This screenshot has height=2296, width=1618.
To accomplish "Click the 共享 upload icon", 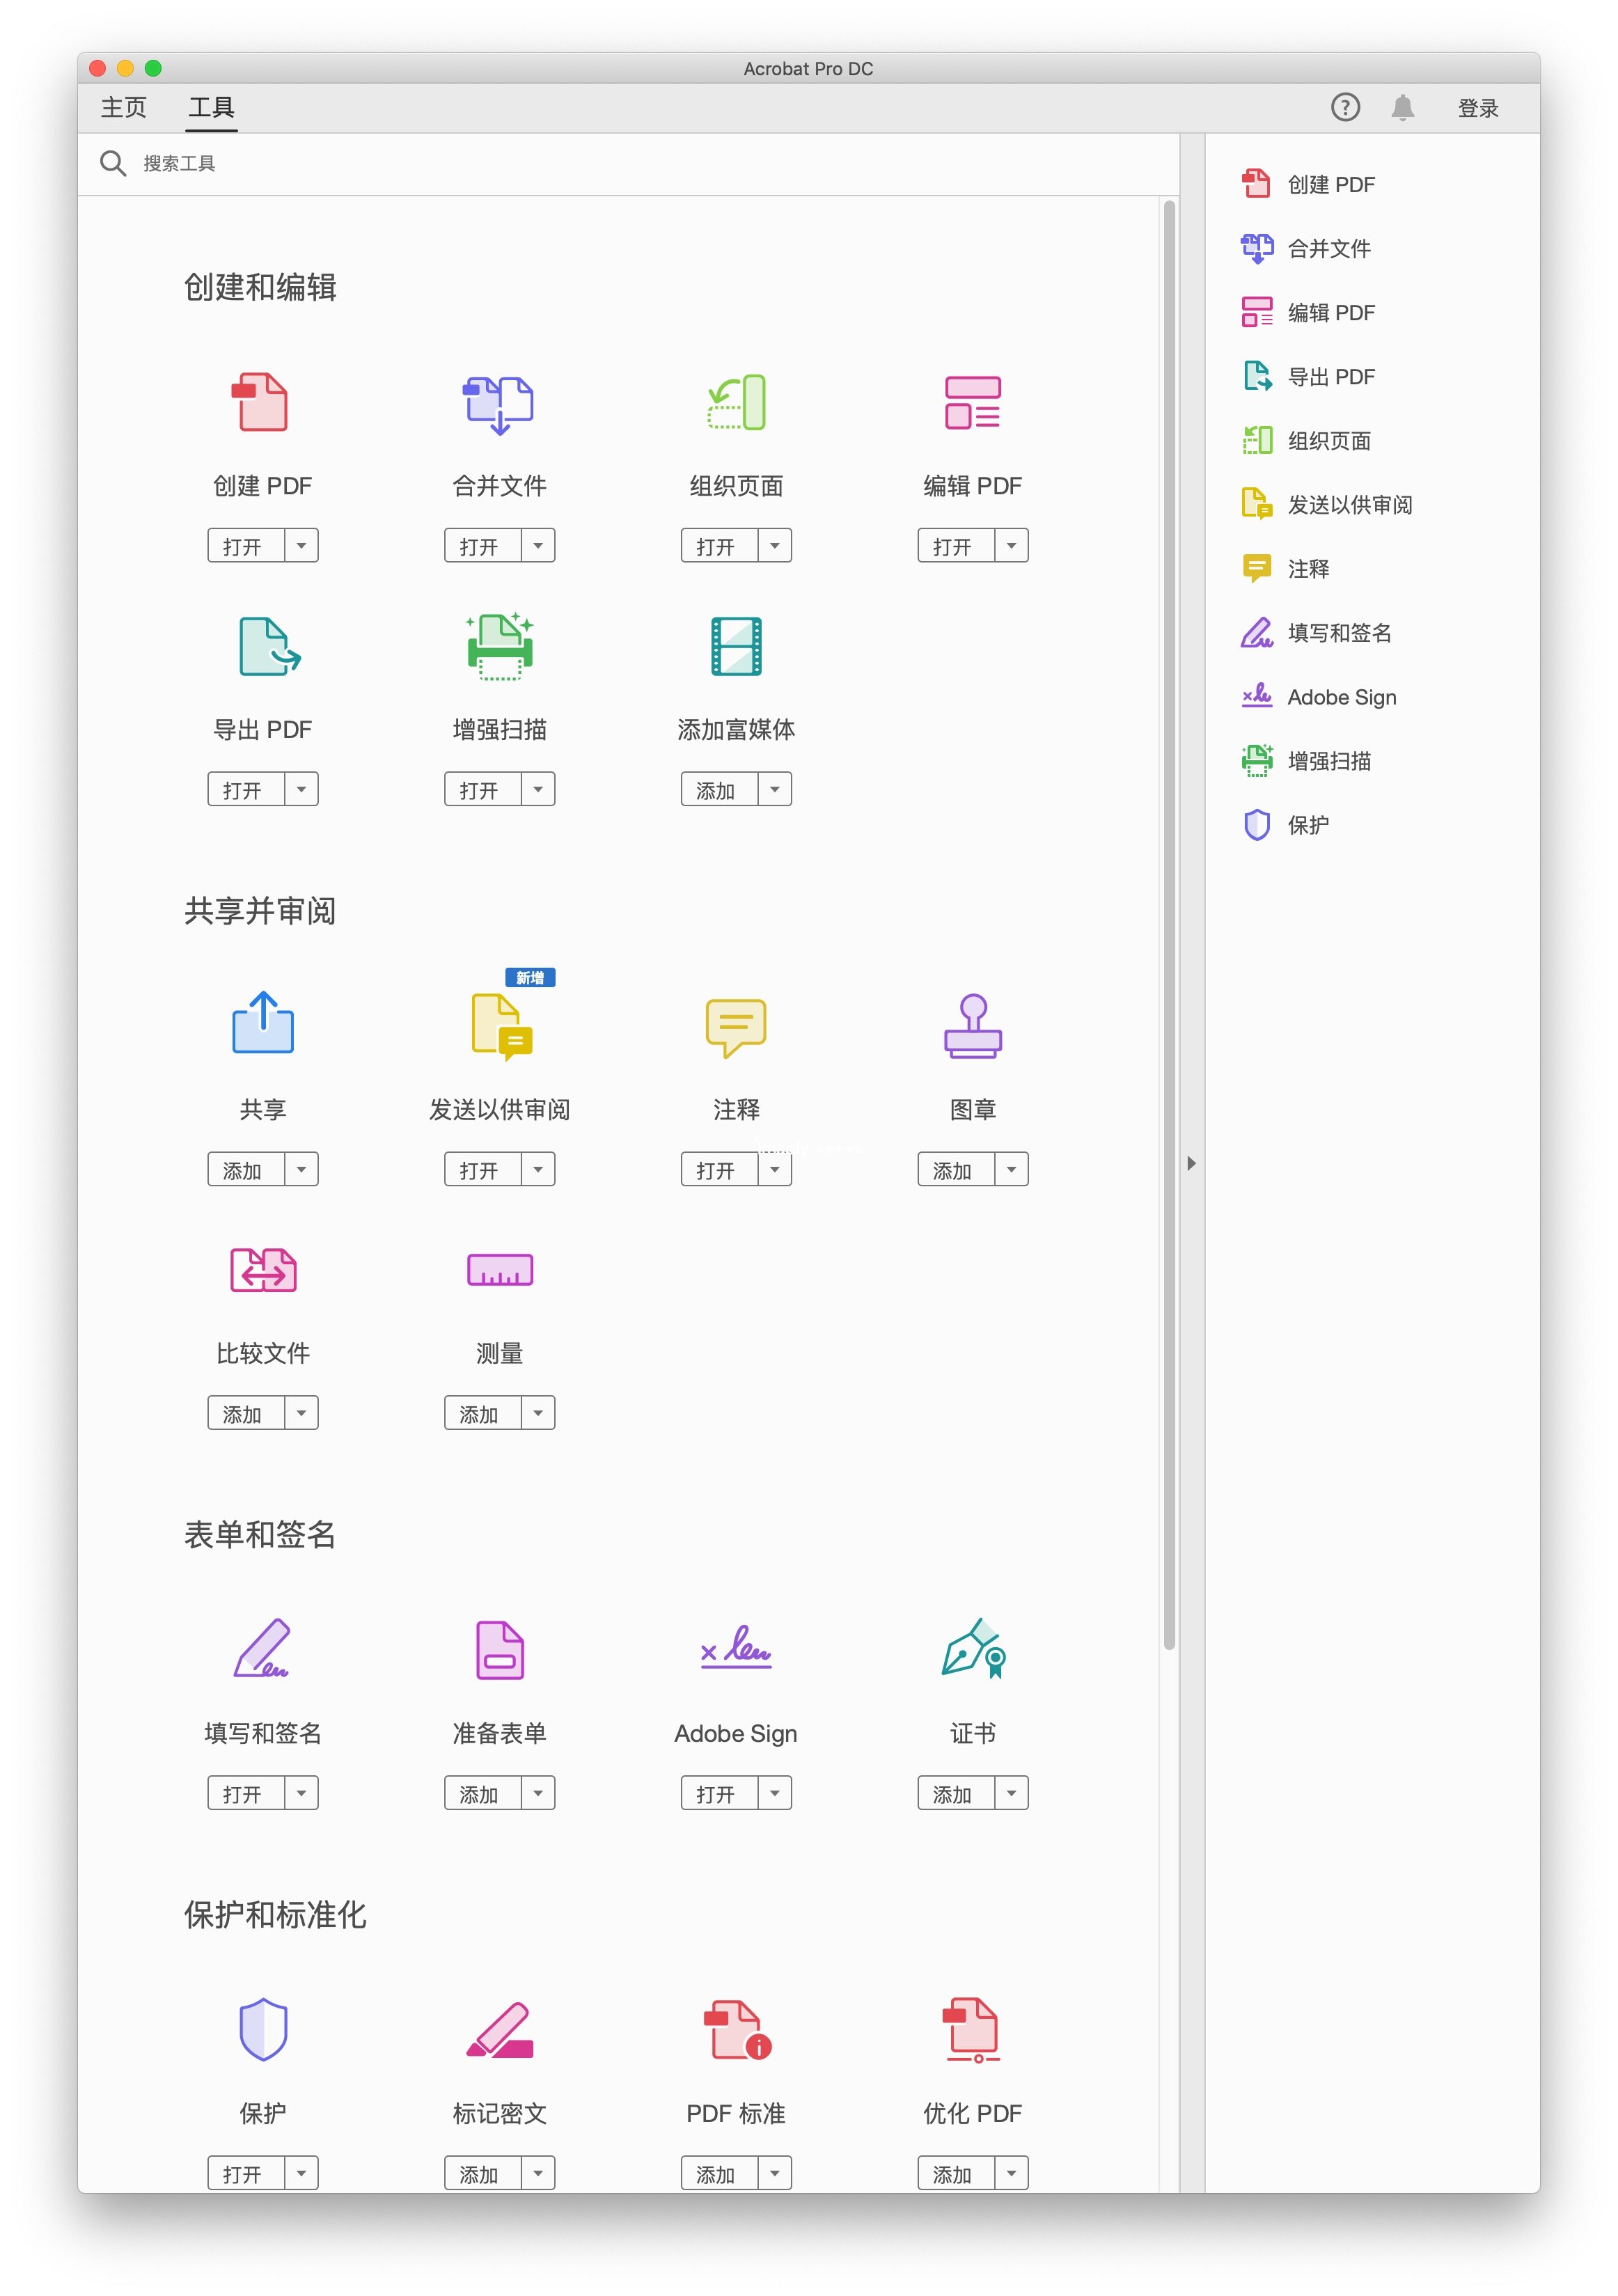I will tap(262, 1021).
